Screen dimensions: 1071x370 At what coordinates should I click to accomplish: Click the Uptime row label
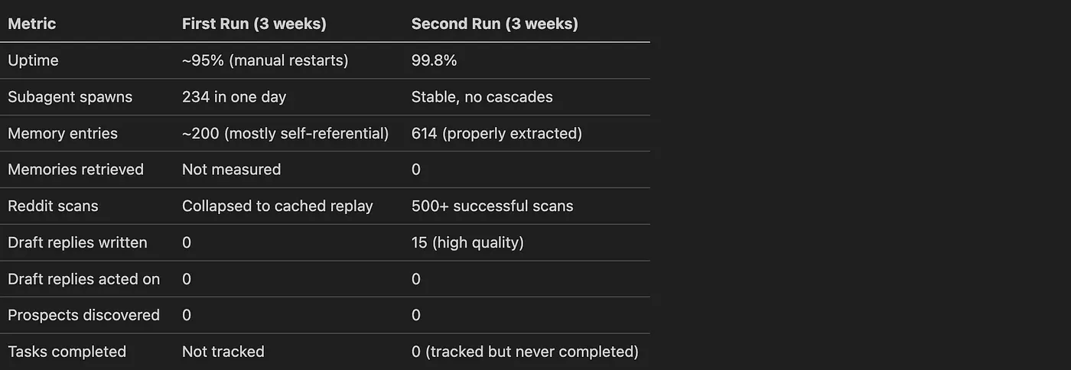tap(33, 60)
